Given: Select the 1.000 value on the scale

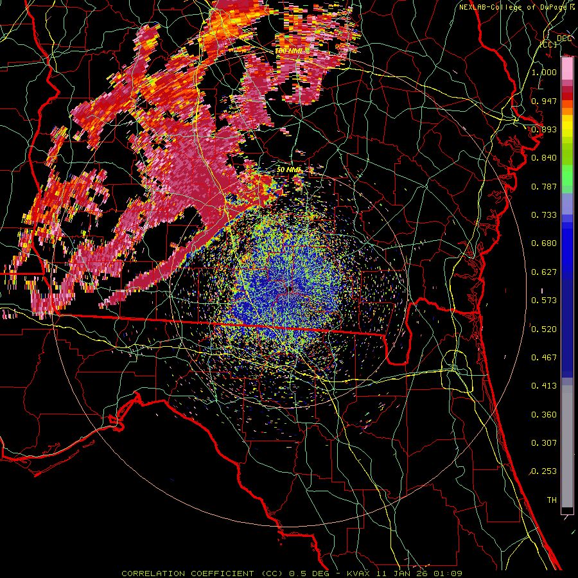Looking at the screenshot, I should [544, 72].
